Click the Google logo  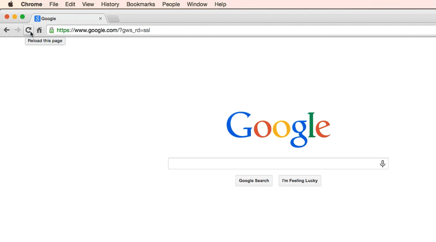[278, 129]
